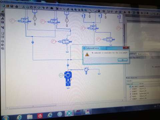The image size is (160, 120).
Task: Click the Copy toolbar icon
Action: 27,7
